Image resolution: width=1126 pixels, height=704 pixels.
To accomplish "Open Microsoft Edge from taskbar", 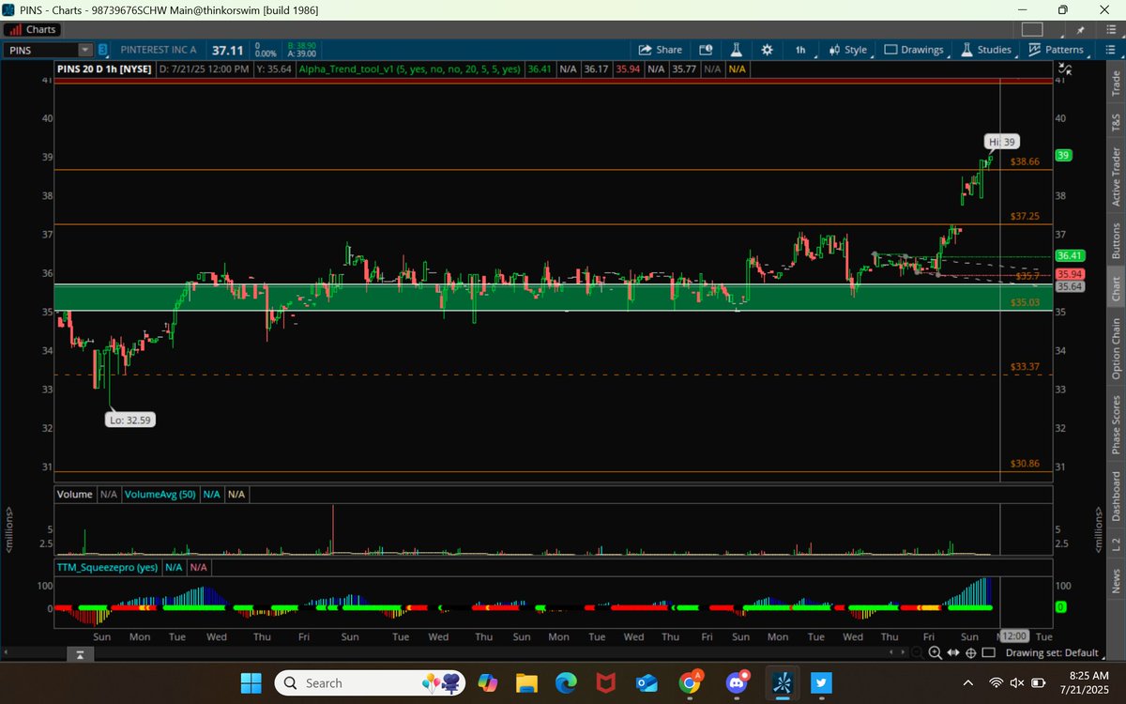I will (566, 682).
